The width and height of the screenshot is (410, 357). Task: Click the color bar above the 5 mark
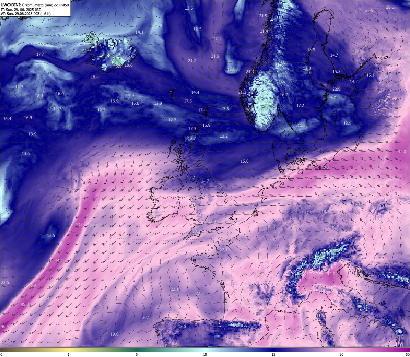coord(137,350)
